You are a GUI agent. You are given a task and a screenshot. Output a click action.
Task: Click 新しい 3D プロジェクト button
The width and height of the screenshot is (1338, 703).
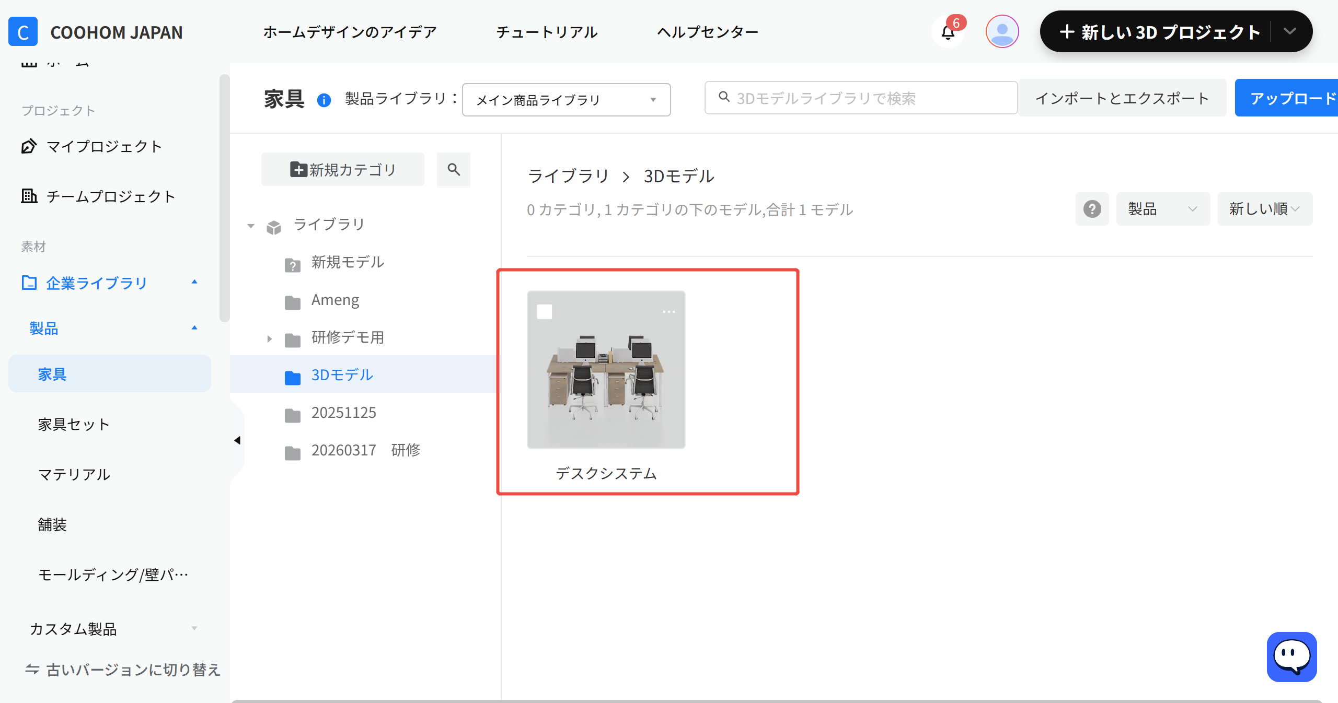[x=1159, y=32]
